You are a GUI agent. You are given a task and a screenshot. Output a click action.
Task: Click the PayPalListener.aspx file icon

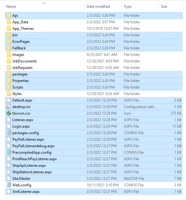pyautogui.click(x=9, y=139)
